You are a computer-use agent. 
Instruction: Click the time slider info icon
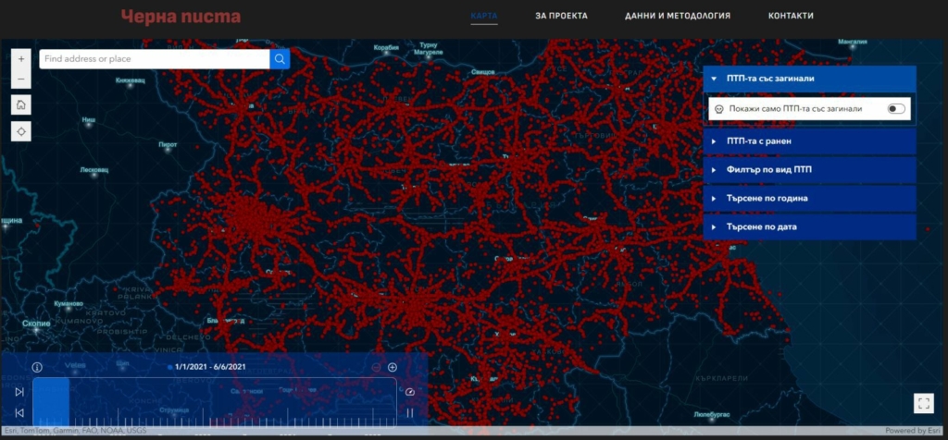(x=37, y=367)
